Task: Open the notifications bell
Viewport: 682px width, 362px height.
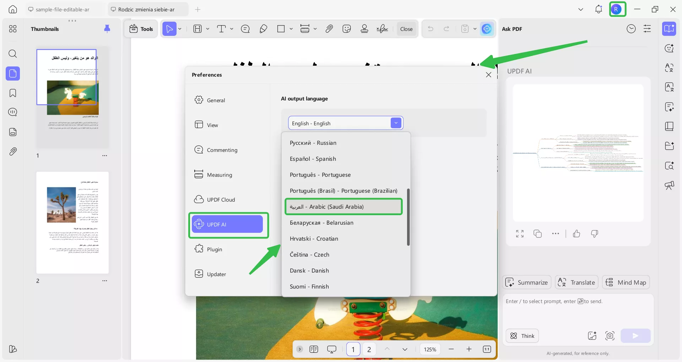Action: pos(599,9)
